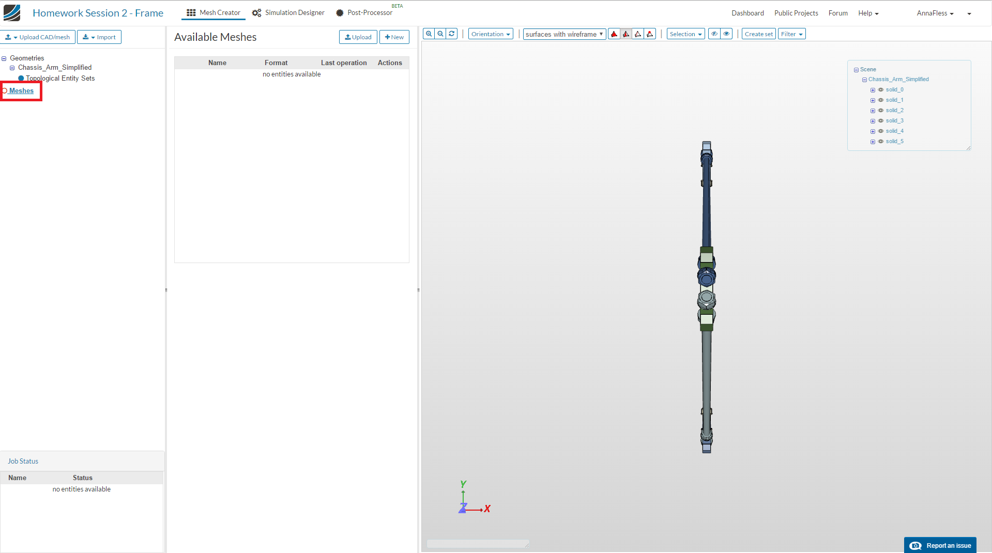Click the scene tree panel resize handle
This screenshot has width=992, height=553.
click(968, 148)
